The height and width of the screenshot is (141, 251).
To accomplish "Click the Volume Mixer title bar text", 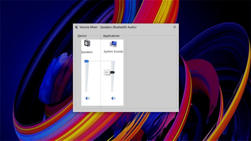I will click(x=108, y=27).
